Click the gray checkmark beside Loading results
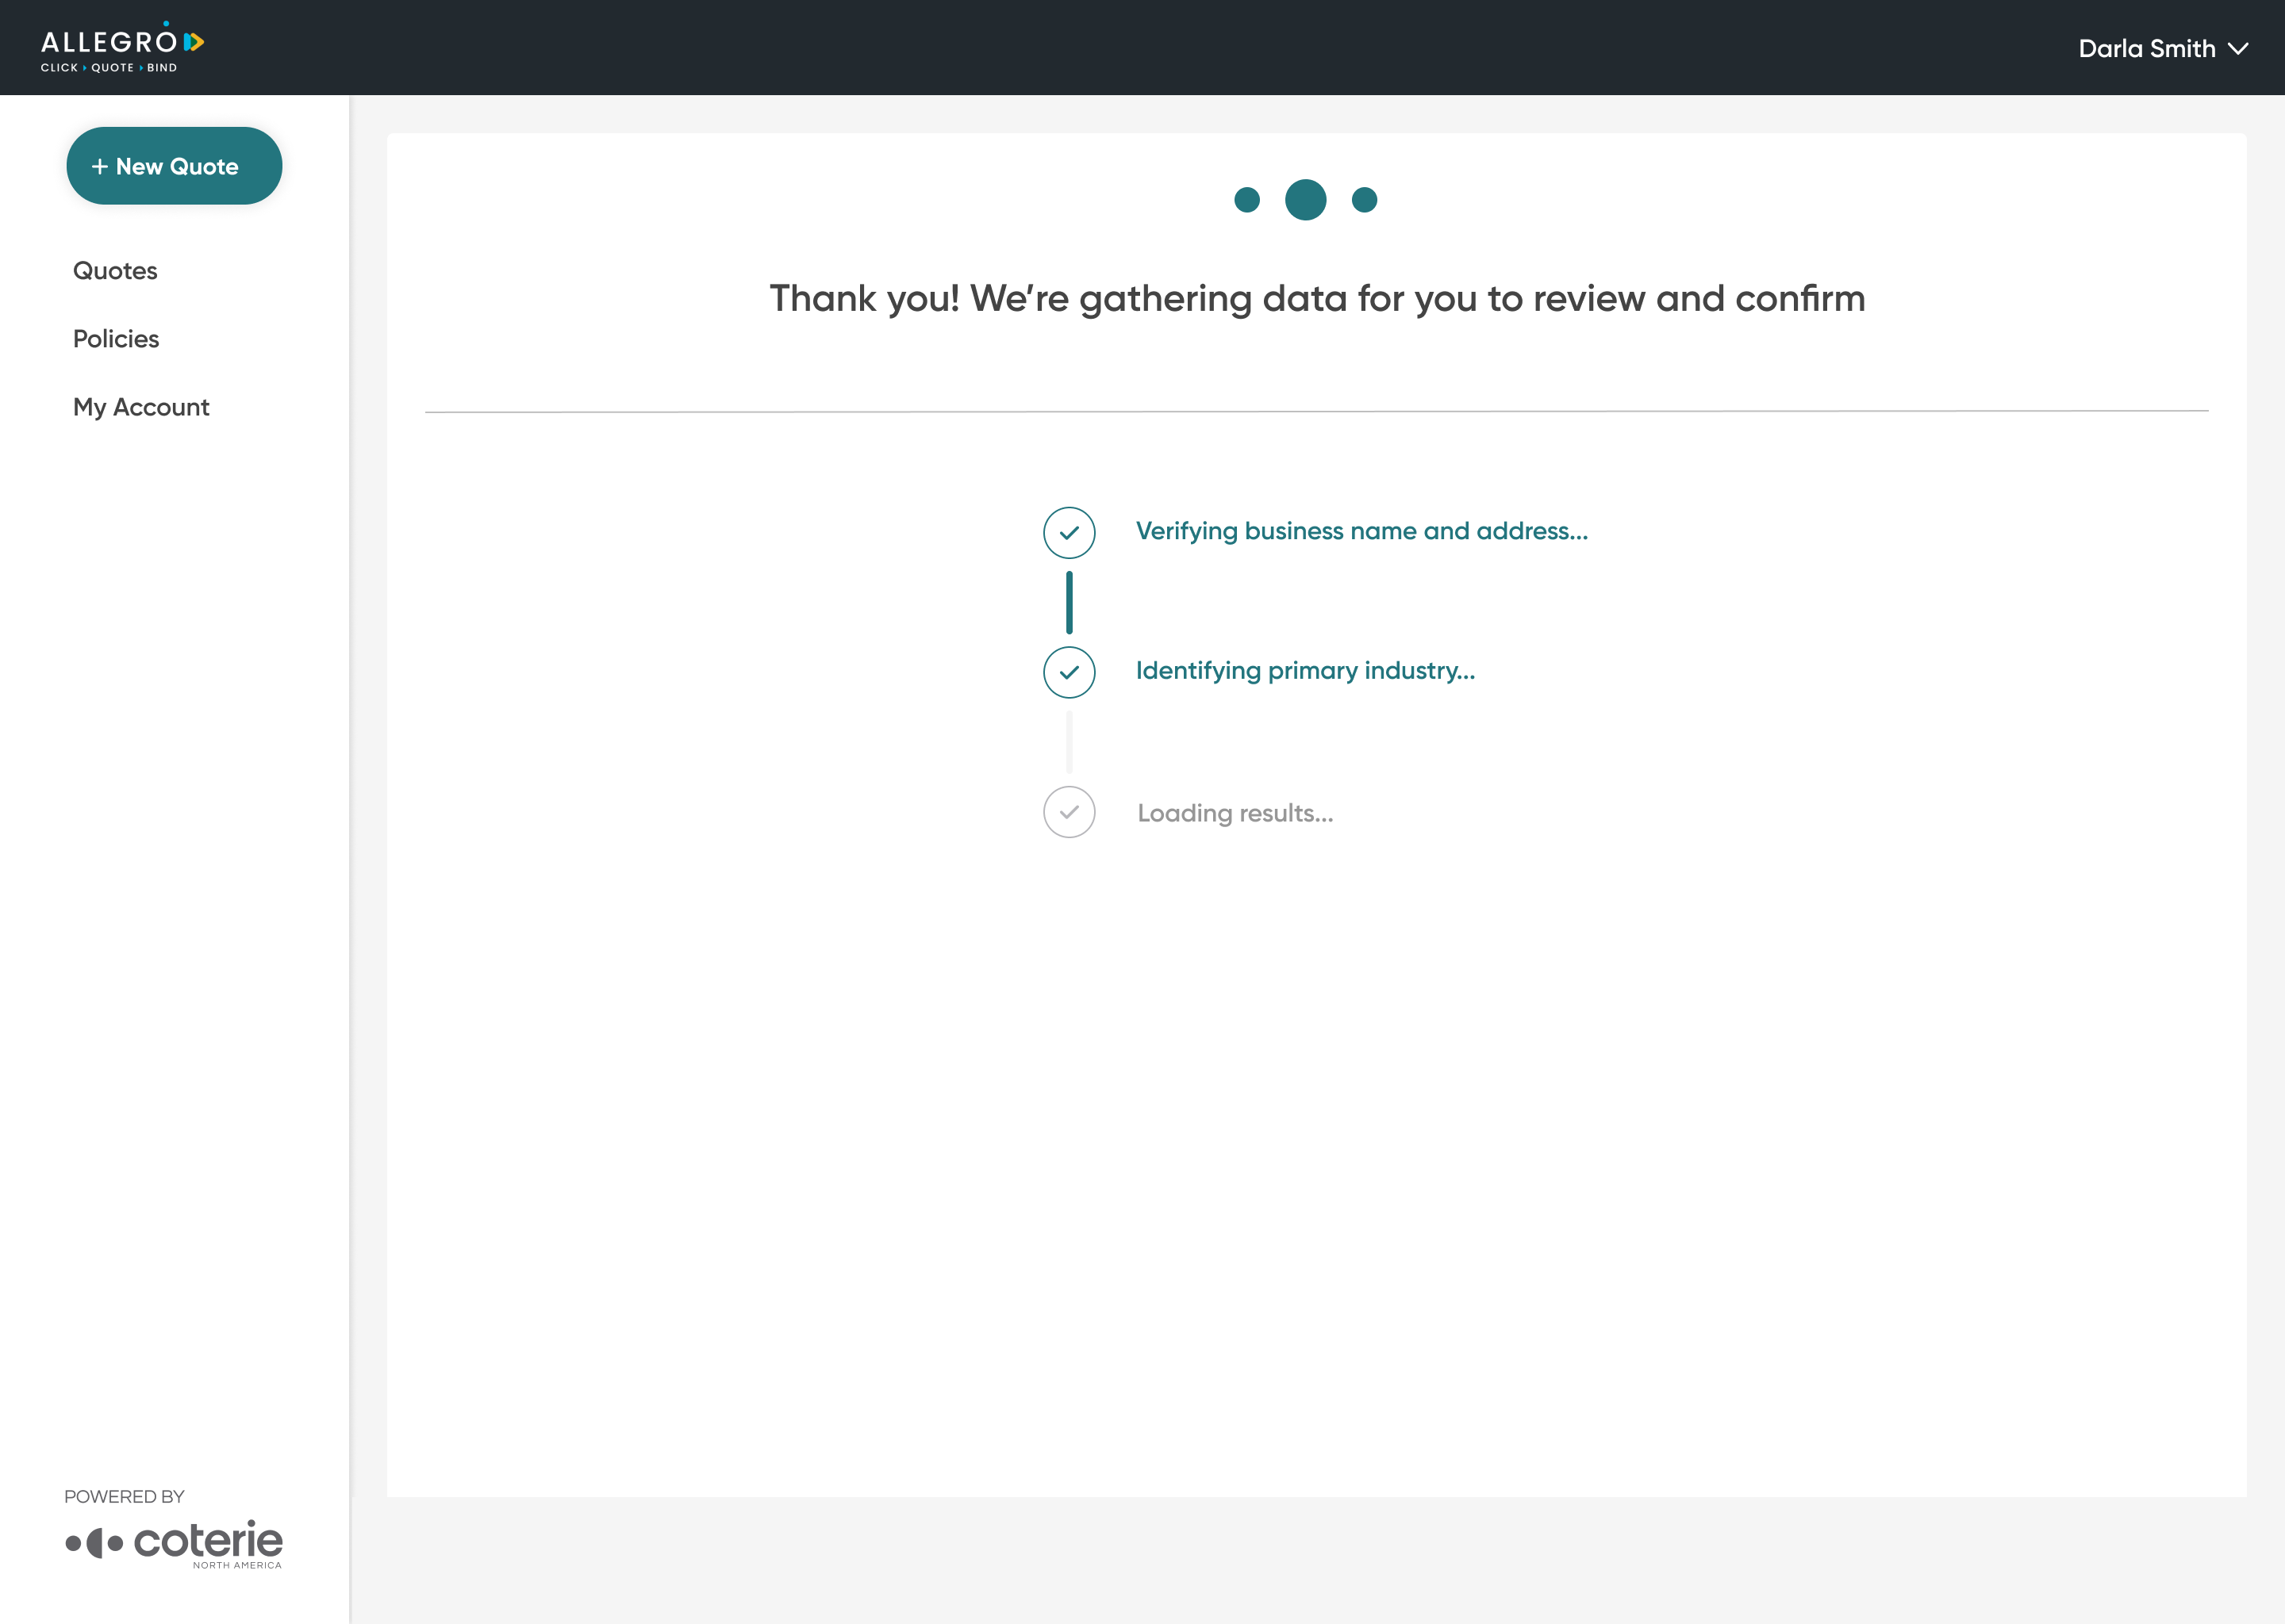 coord(1069,812)
